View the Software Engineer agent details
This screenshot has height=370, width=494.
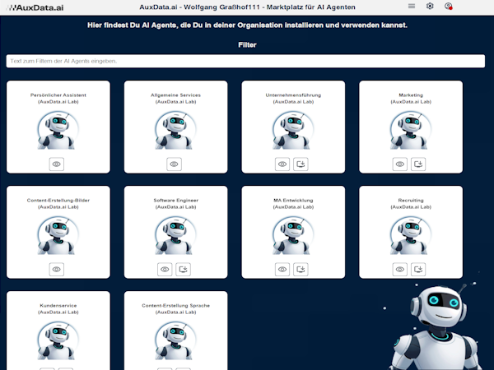click(x=165, y=269)
